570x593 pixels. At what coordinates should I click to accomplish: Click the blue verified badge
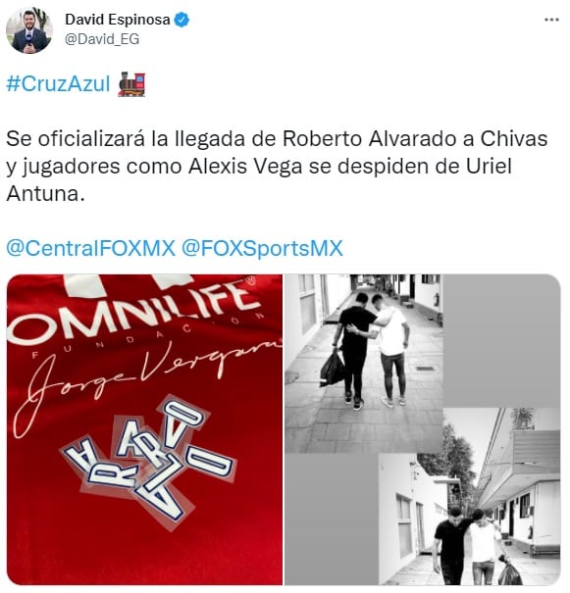181,20
